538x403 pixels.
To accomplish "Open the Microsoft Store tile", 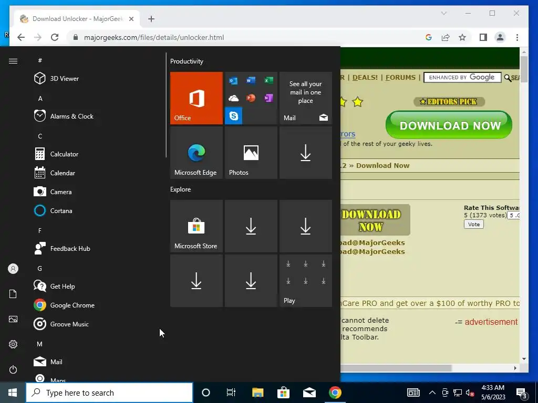I will point(196,226).
